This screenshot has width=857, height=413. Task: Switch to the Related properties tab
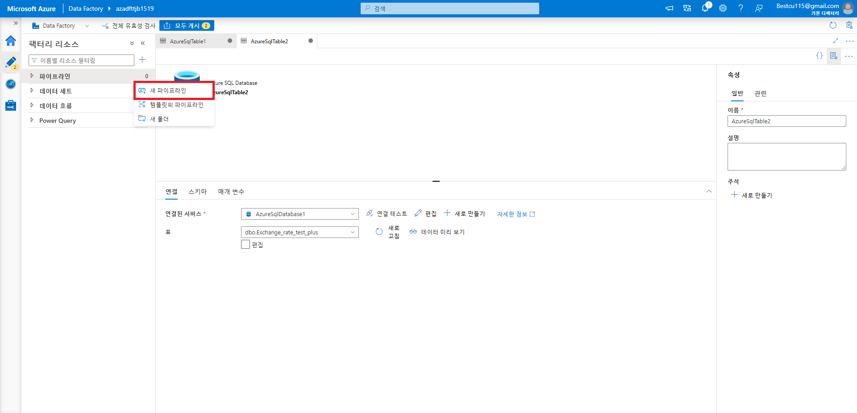pos(761,93)
